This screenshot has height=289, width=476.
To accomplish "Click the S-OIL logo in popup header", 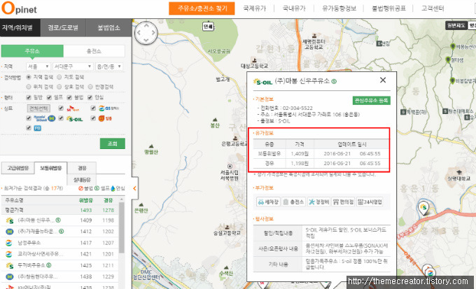I will click(x=263, y=81).
